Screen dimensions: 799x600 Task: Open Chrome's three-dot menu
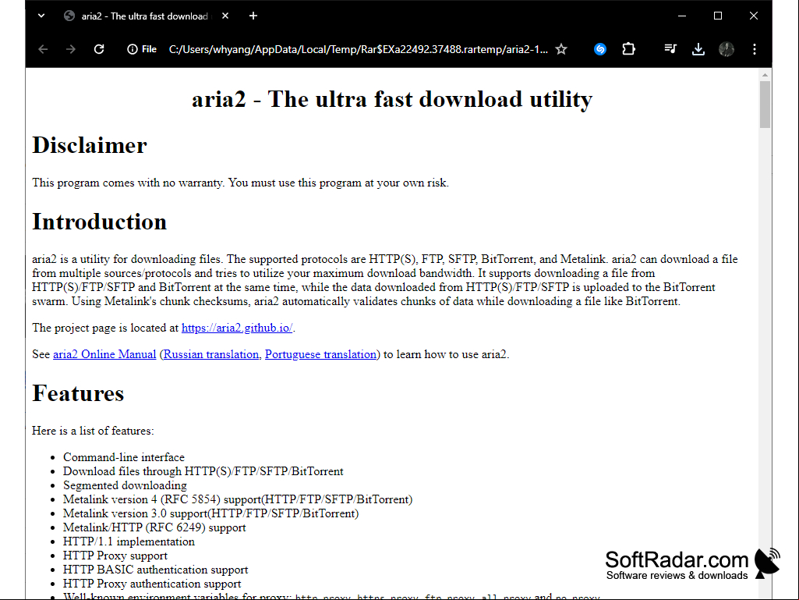tap(754, 49)
